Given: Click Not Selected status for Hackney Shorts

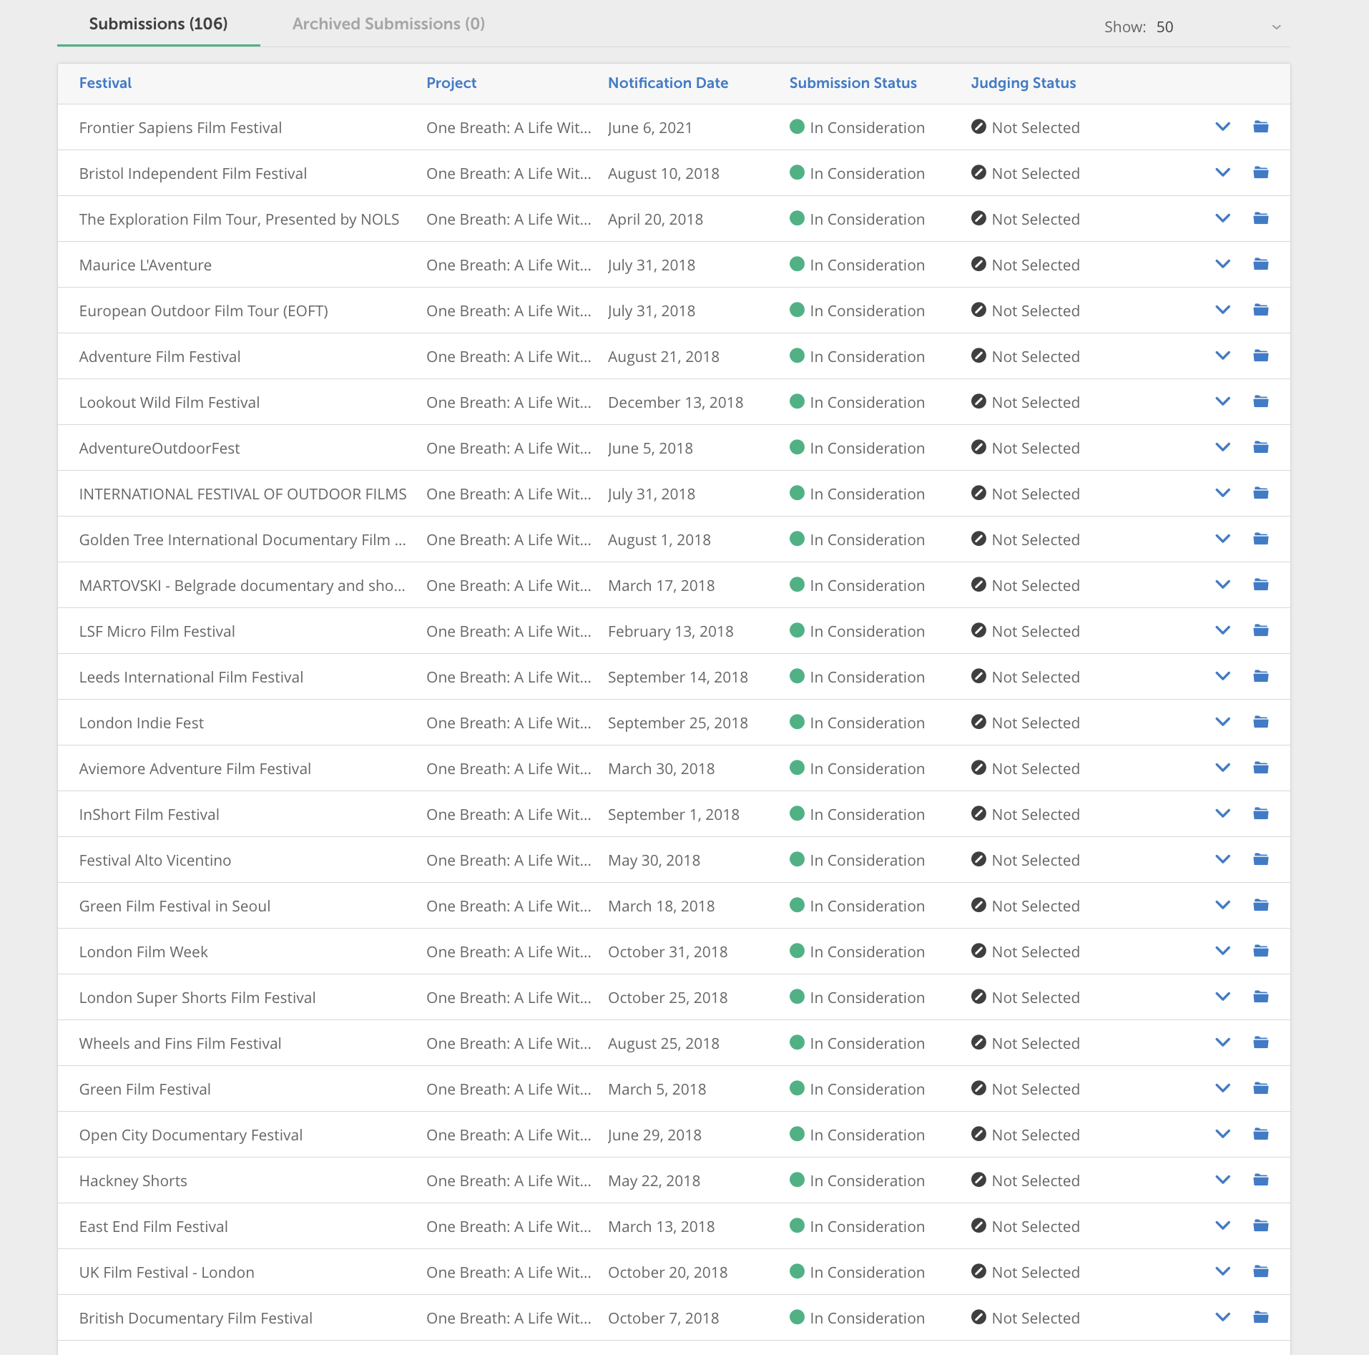Looking at the screenshot, I should (1025, 1180).
